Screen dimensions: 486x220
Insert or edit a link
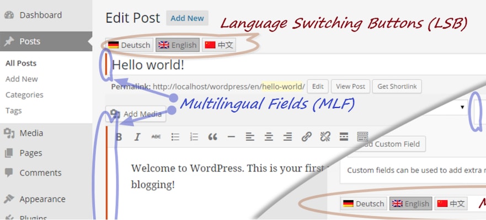point(307,137)
